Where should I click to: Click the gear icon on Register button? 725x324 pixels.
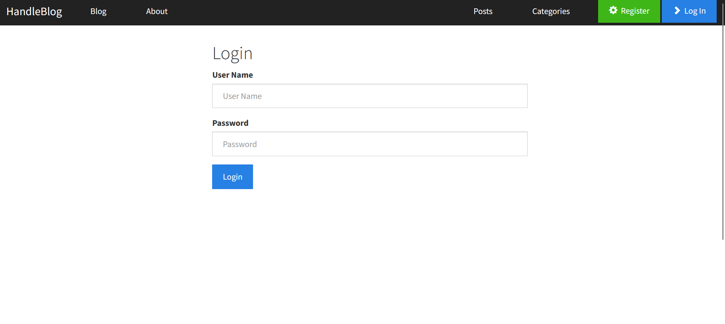tap(613, 11)
